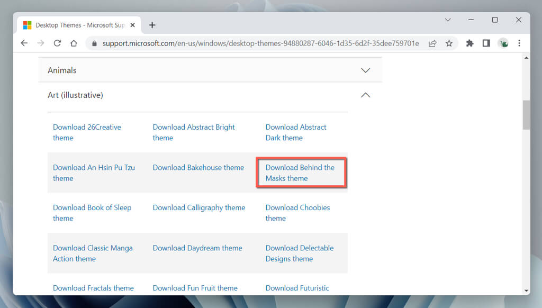Open the Chrome three-dot menu
The image size is (542, 308).
[519, 43]
